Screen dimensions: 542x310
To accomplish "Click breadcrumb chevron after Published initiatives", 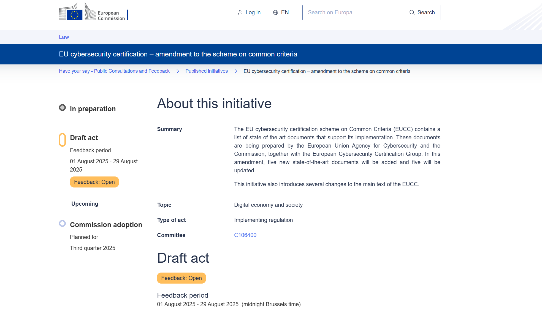I will [x=236, y=71].
